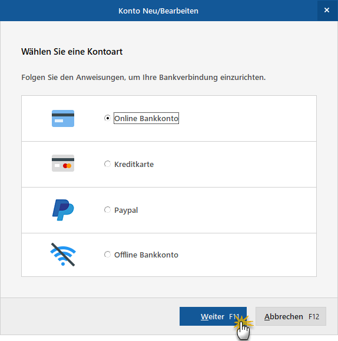Cancel using the Abbrechen F12 button

291,316
